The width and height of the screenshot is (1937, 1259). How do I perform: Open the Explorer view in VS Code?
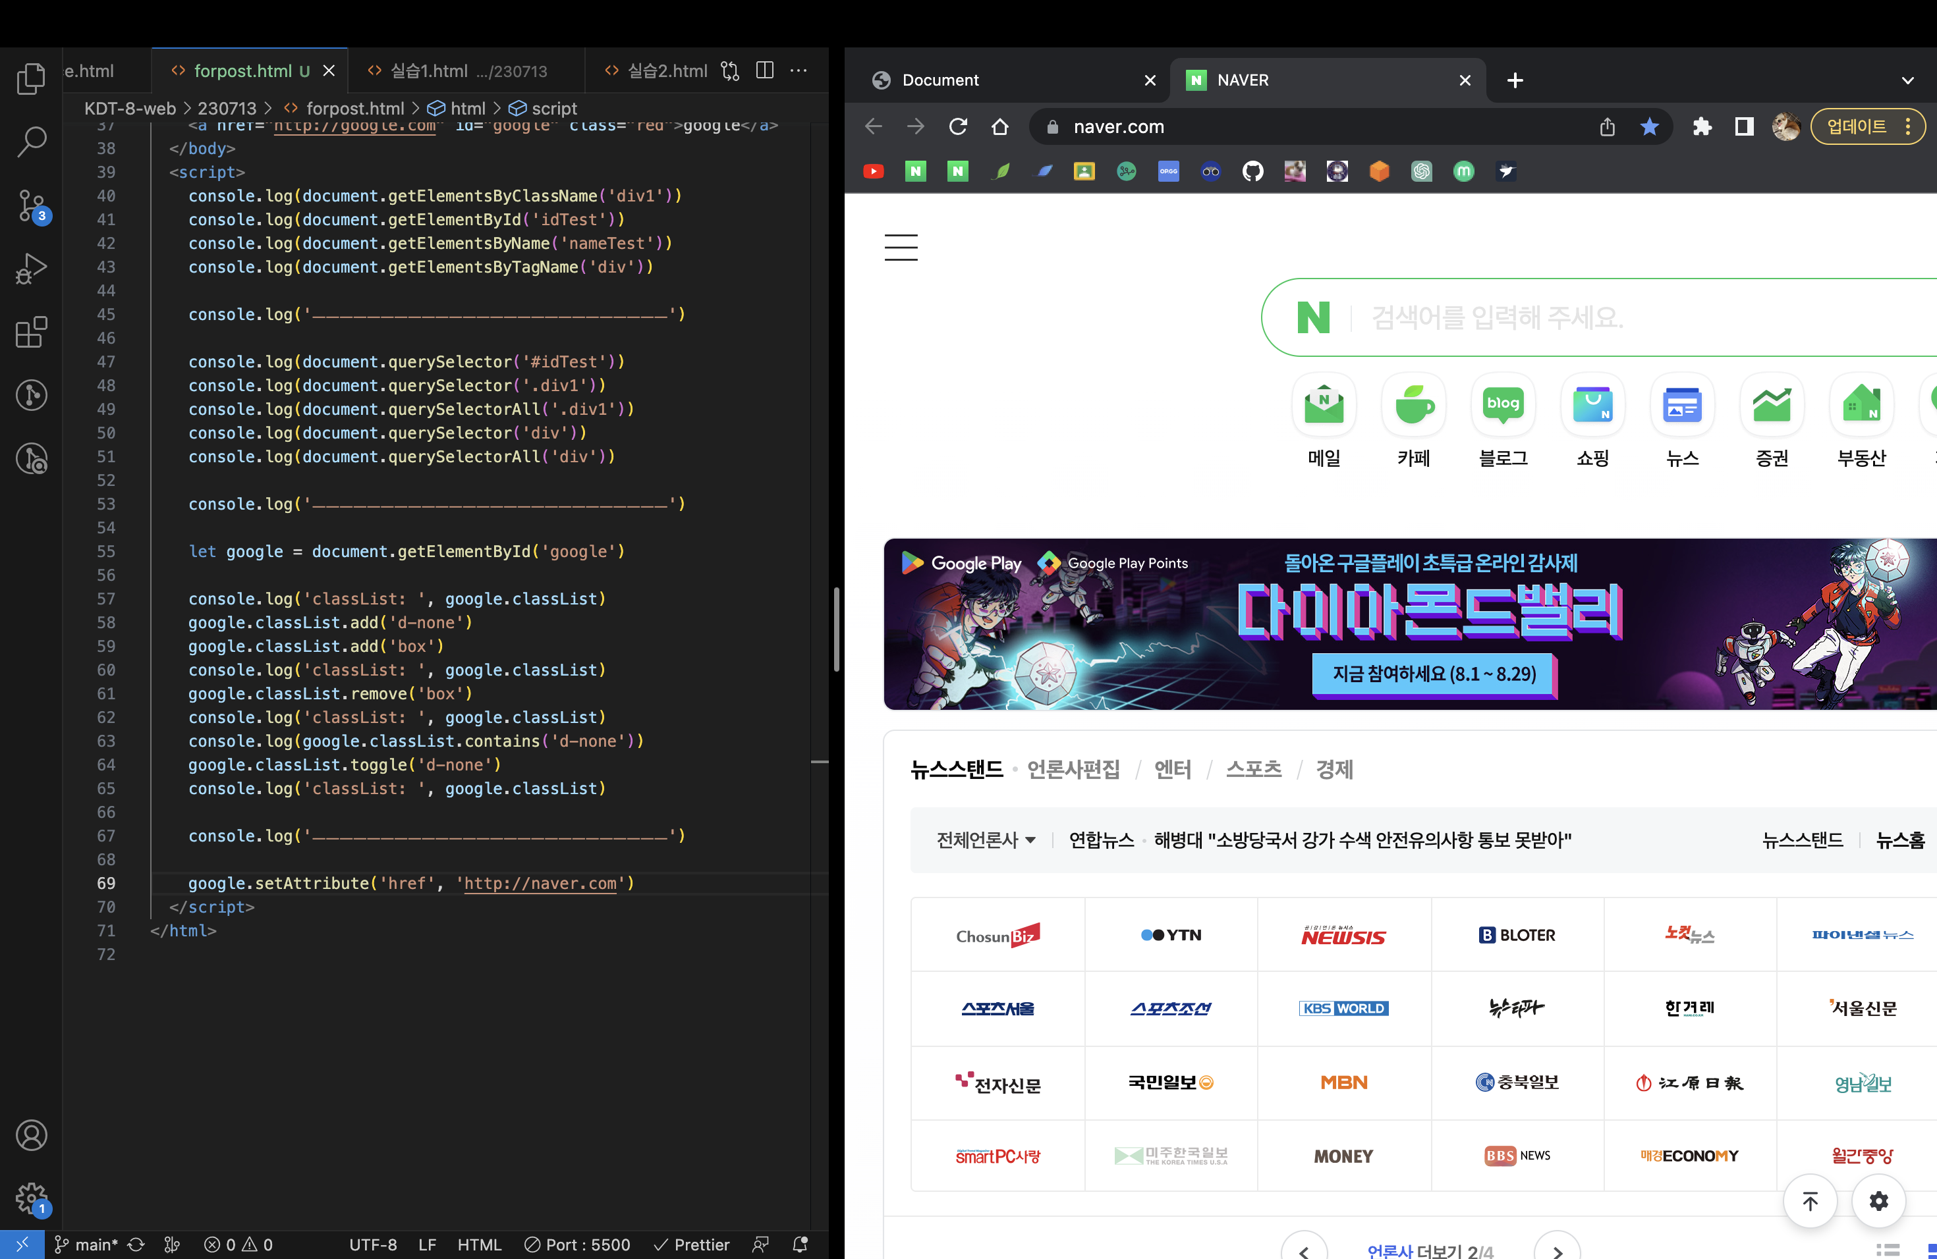[x=31, y=78]
